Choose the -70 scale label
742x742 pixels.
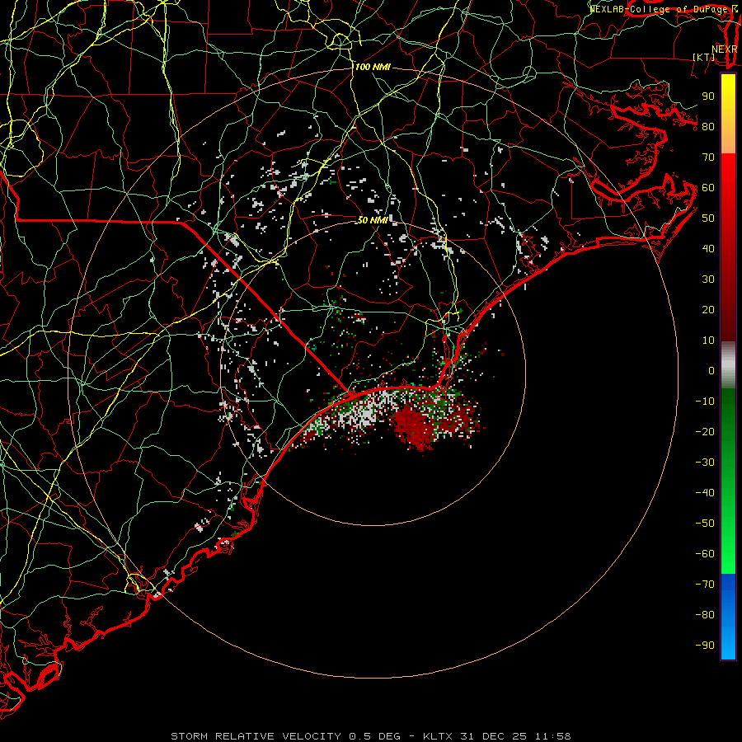tap(705, 585)
